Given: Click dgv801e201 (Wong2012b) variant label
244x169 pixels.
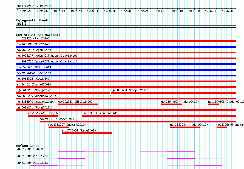Looking at the screenshot, I should (x=35, y=90).
